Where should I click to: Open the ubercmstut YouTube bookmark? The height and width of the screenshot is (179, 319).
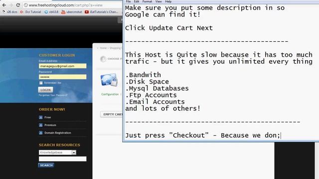(x=72, y=12)
